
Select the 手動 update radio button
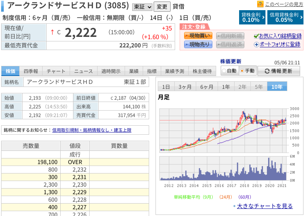[242, 71]
